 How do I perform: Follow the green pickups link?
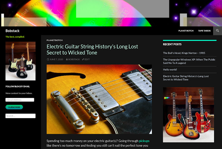tap(144, 141)
